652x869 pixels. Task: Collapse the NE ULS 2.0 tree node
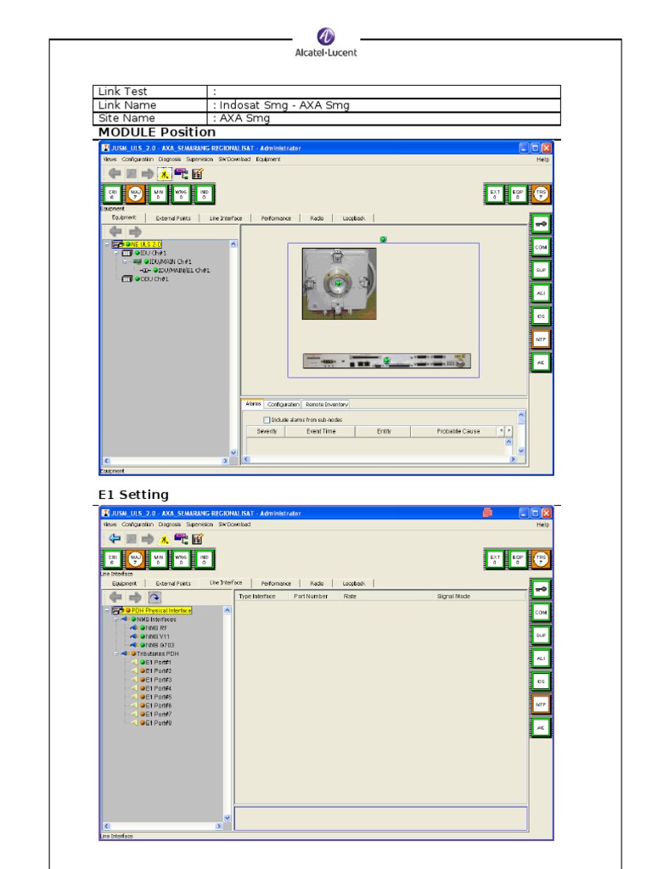(107, 244)
